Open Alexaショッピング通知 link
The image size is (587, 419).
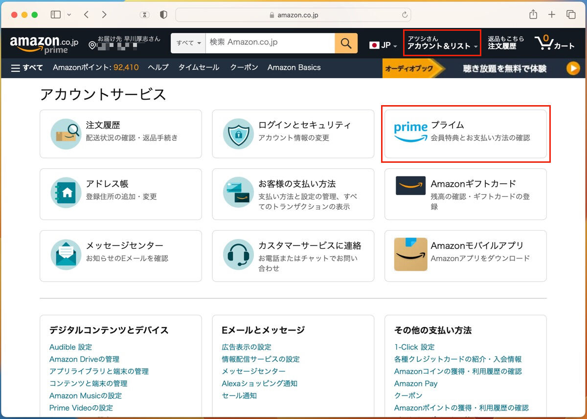(x=260, y=384)
